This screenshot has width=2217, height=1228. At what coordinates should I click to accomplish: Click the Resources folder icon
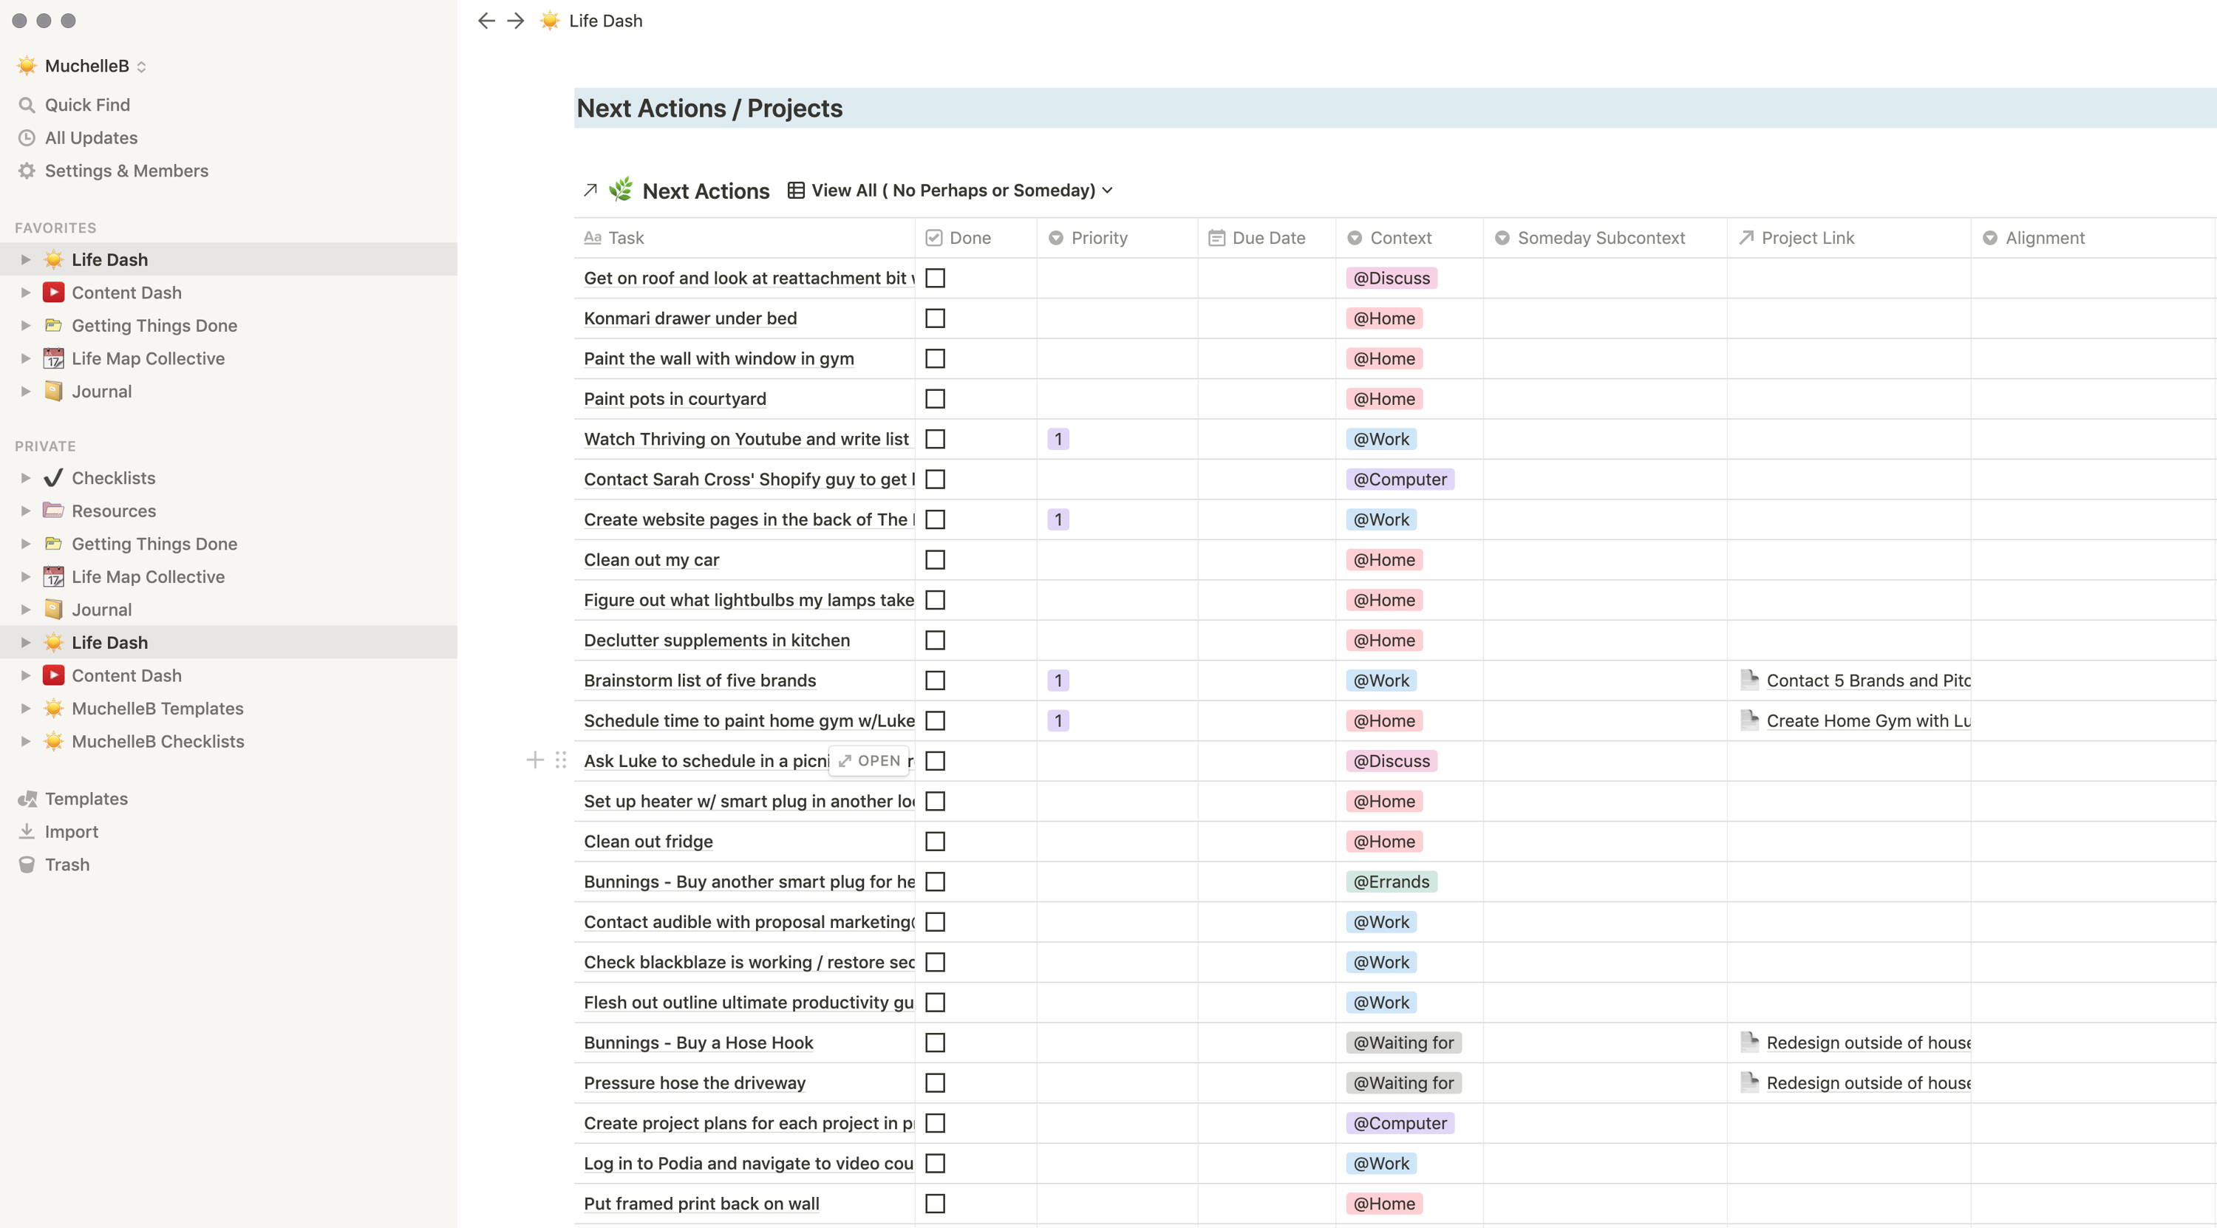coord(53,511)
